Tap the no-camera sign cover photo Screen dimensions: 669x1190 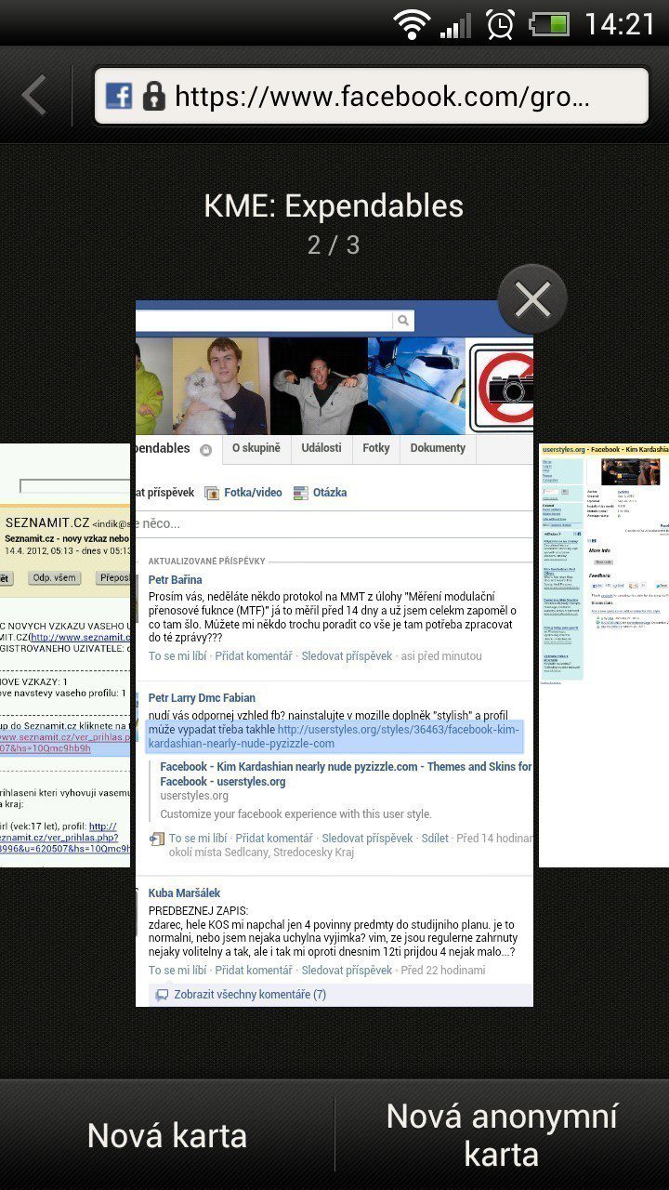[501, 387]
